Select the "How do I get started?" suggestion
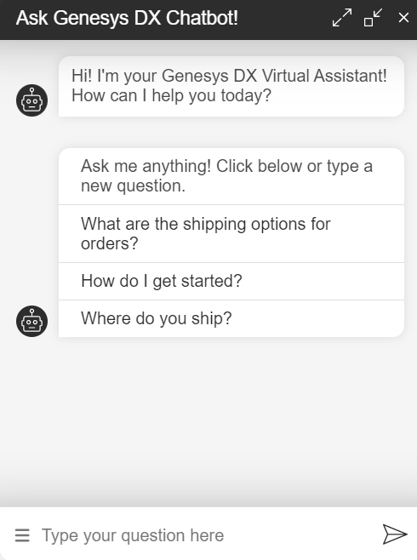Screen dimensions: 417x560 [x=231, y=282]
